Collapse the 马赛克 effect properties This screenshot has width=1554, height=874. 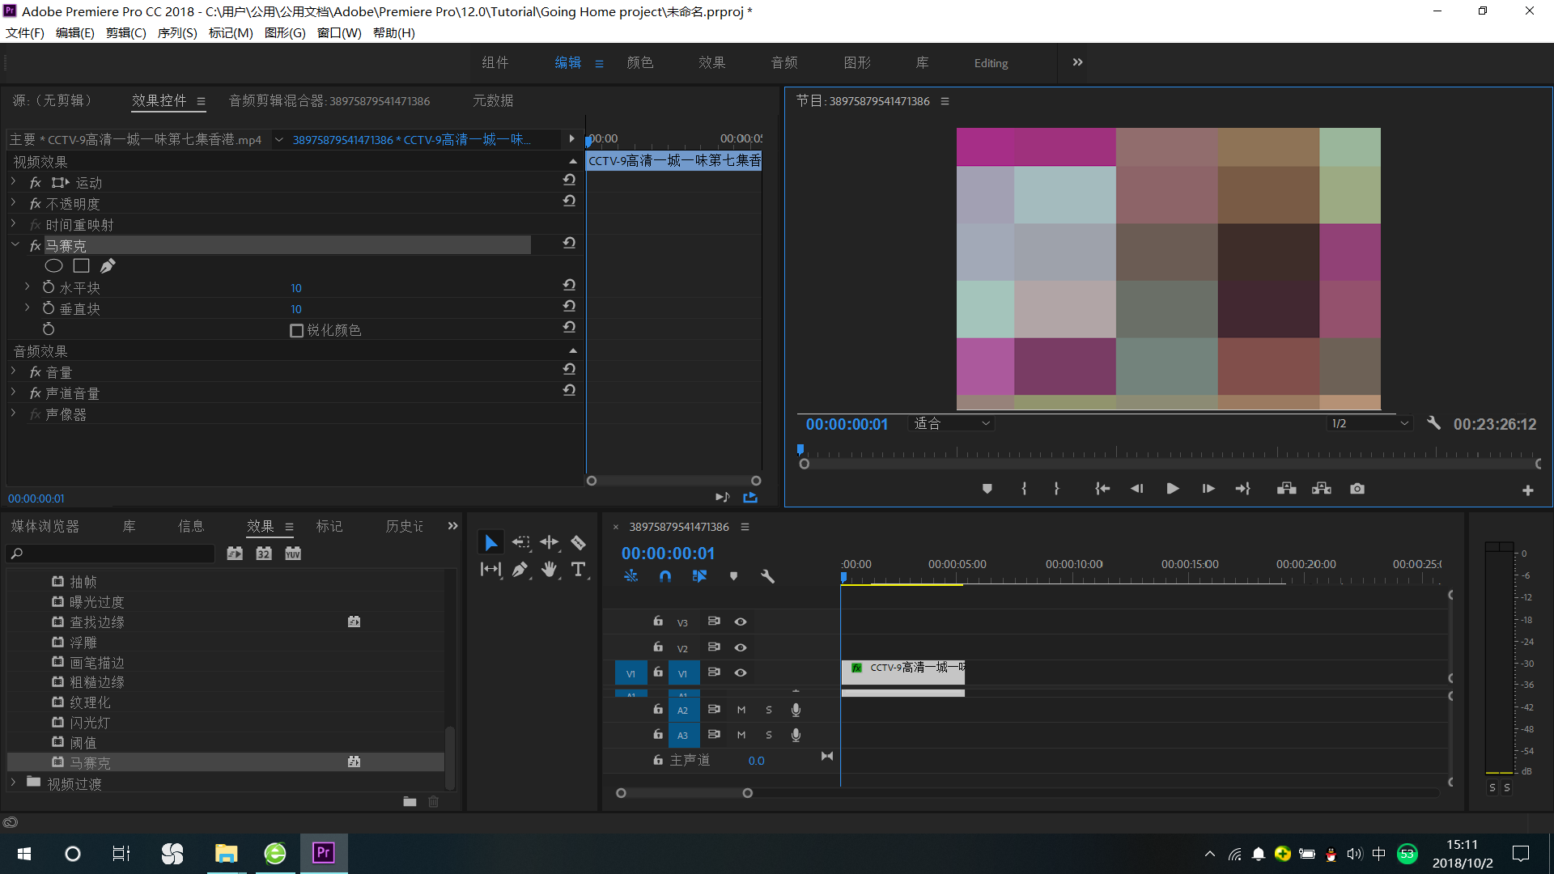pos(15,244)
